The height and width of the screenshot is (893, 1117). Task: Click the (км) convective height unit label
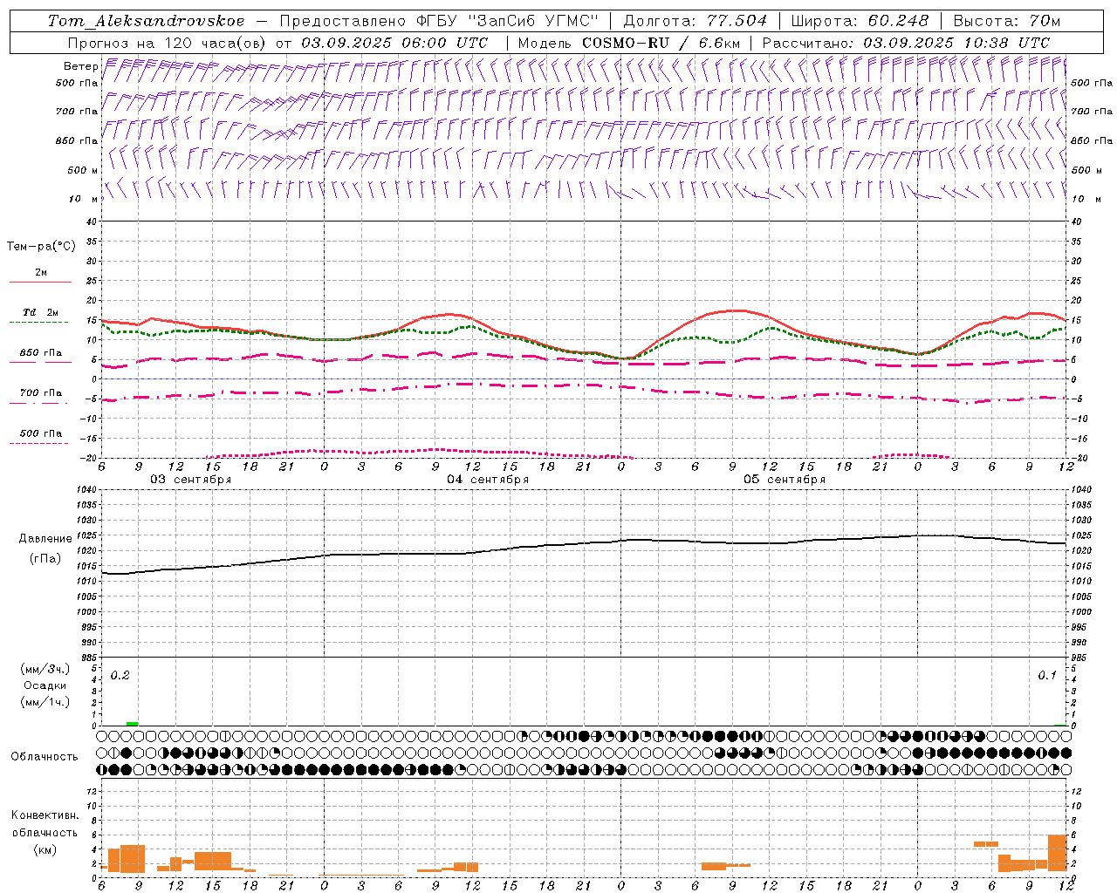[45, 849]
